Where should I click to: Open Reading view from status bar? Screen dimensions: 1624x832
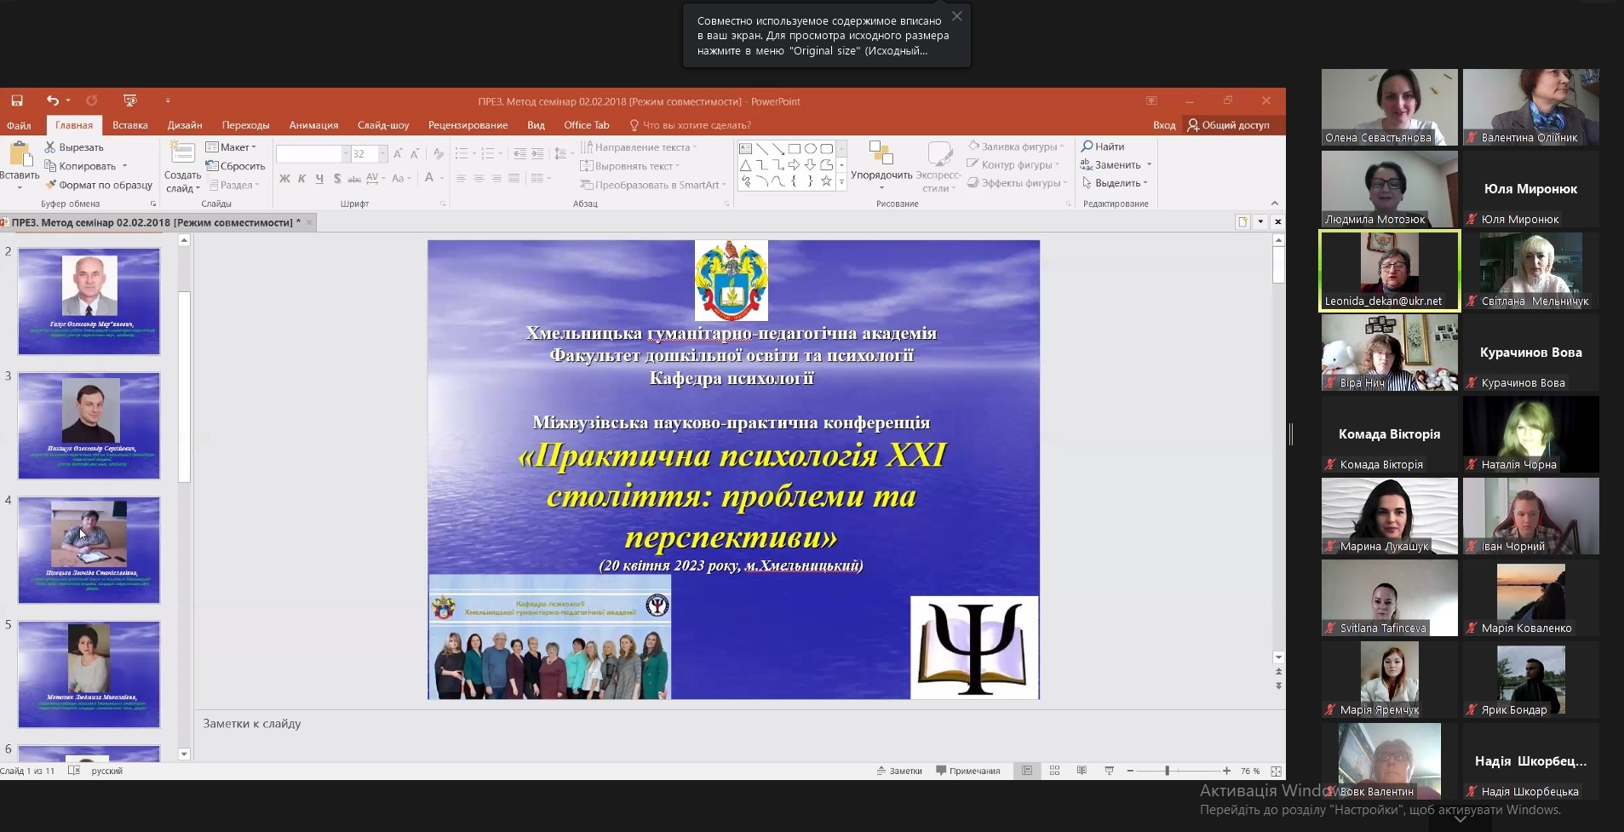pos(1082,771)
